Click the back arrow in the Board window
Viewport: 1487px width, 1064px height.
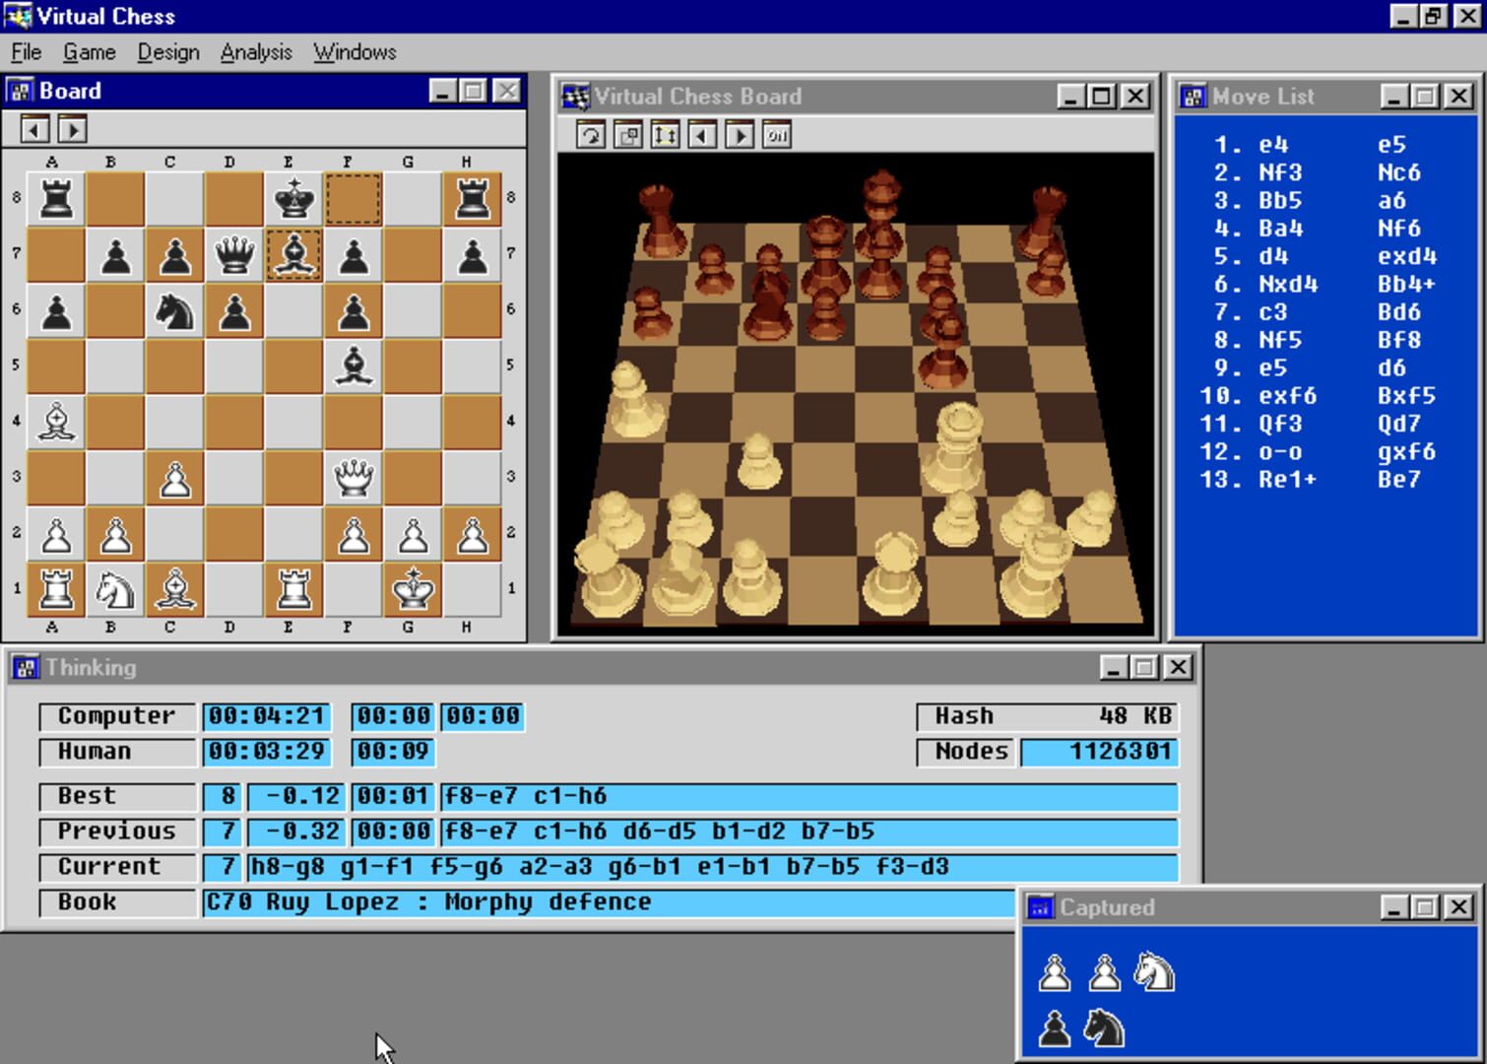[x=34, y=128]
